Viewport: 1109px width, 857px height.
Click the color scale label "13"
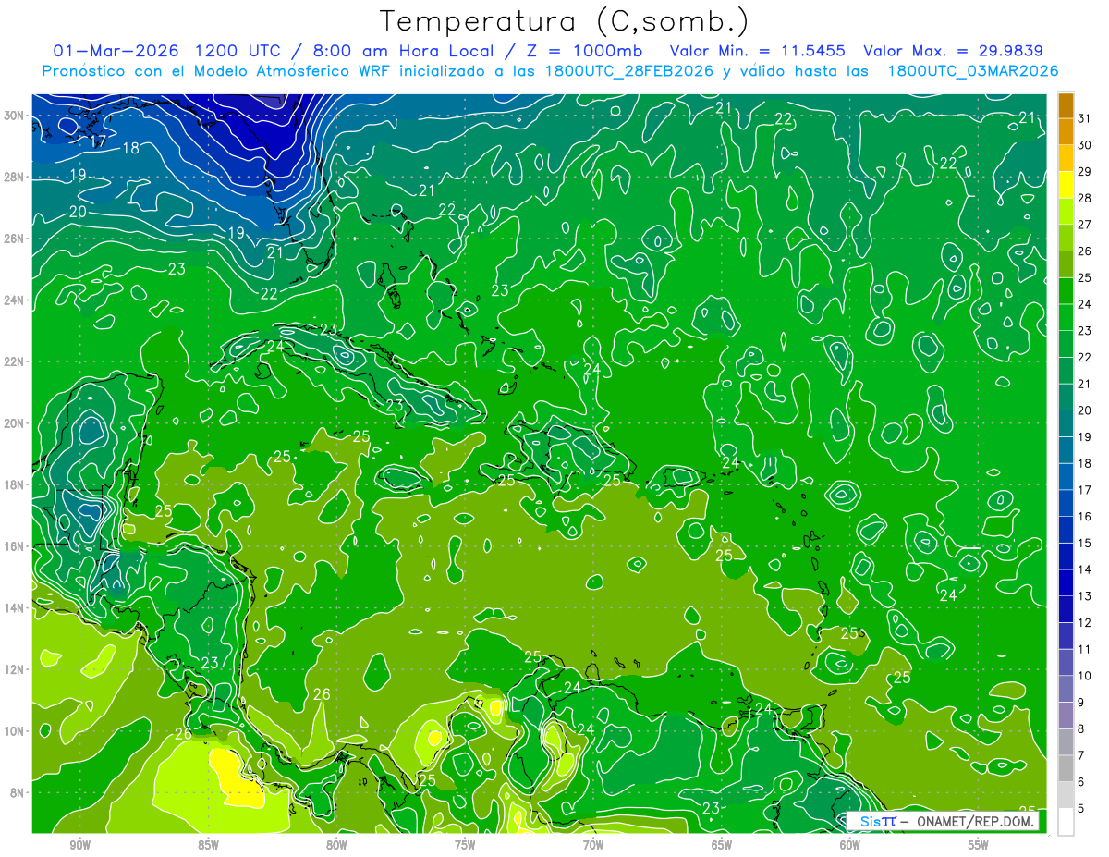1085,596
